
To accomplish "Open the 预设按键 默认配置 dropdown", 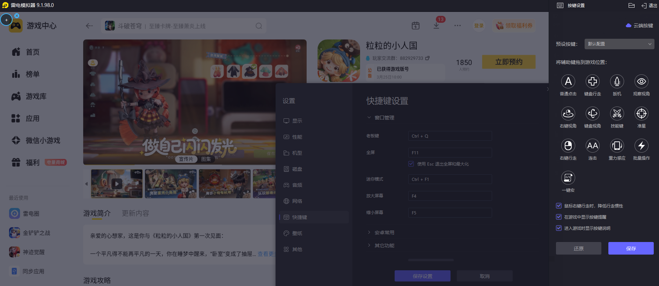I will click(x=619, y=44).
